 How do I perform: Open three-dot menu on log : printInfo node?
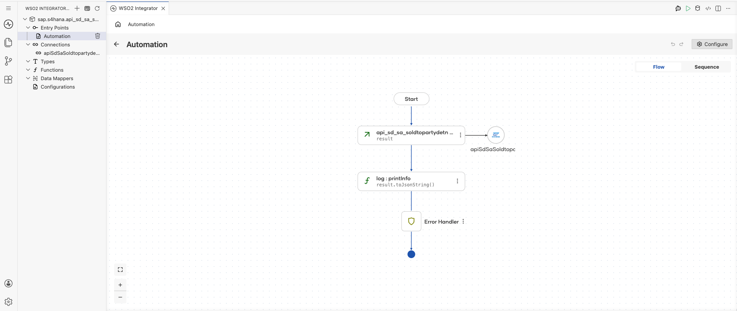point(457,181)
